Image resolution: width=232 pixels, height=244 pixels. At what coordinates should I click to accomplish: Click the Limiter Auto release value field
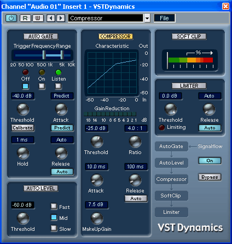pyautogui.click(x=210, y=96)
